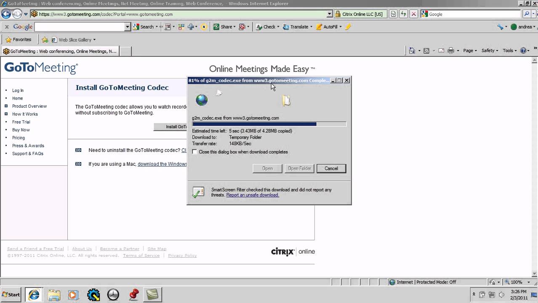Open the Google Toolbar search box dropdown
The image size is (538, 303).
pyautogui.click(x=128, y=27)
